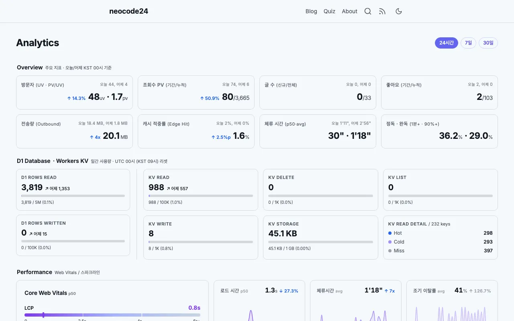Click the Hot status dot in KV Read Detail
514x321 pixels.
[390, 233]
